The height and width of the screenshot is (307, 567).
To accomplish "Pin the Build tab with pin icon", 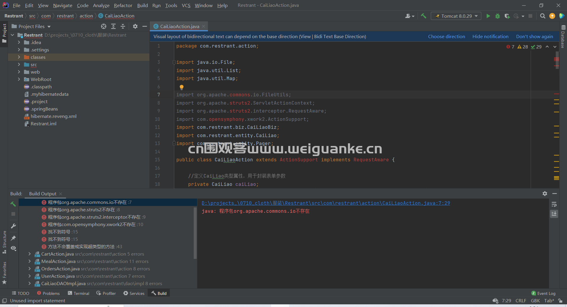I will pos(13,238).
